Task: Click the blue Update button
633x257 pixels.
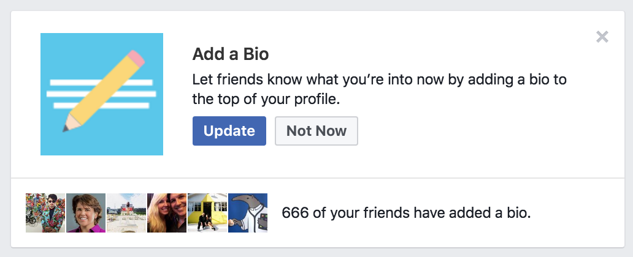Action: pos(229,131)
